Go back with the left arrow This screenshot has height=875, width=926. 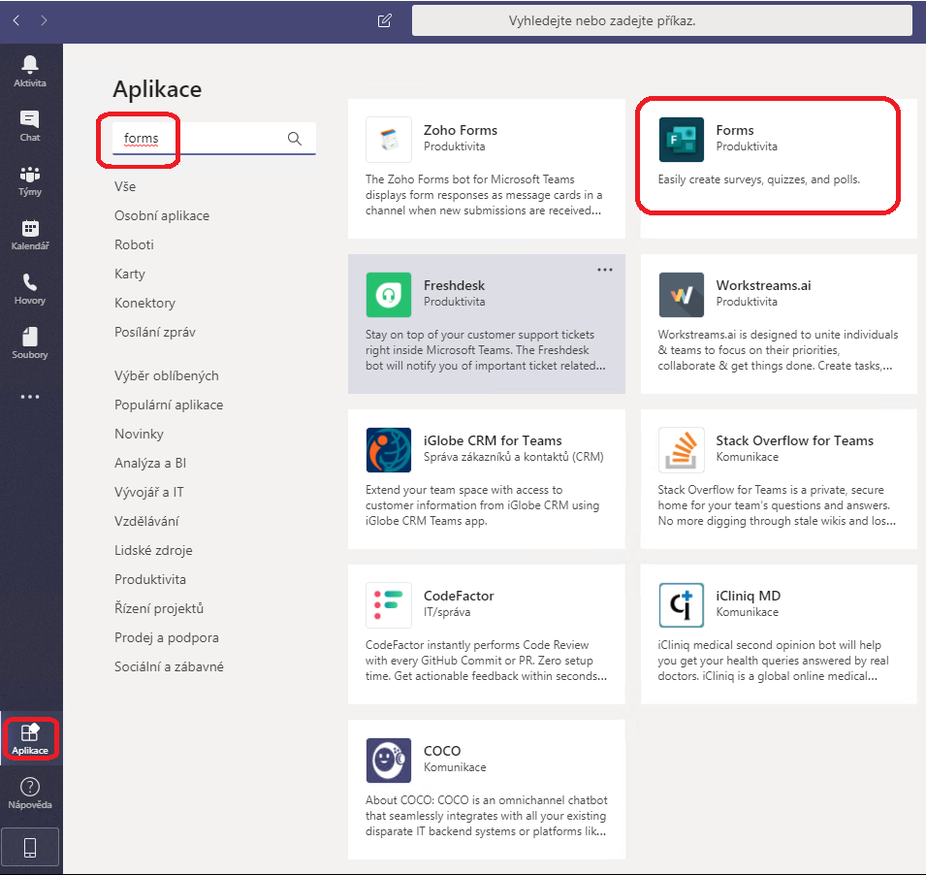tap(16, 20)
